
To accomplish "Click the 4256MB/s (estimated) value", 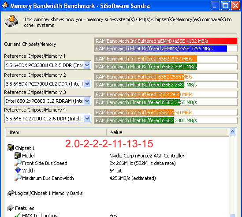I will 133,178.
